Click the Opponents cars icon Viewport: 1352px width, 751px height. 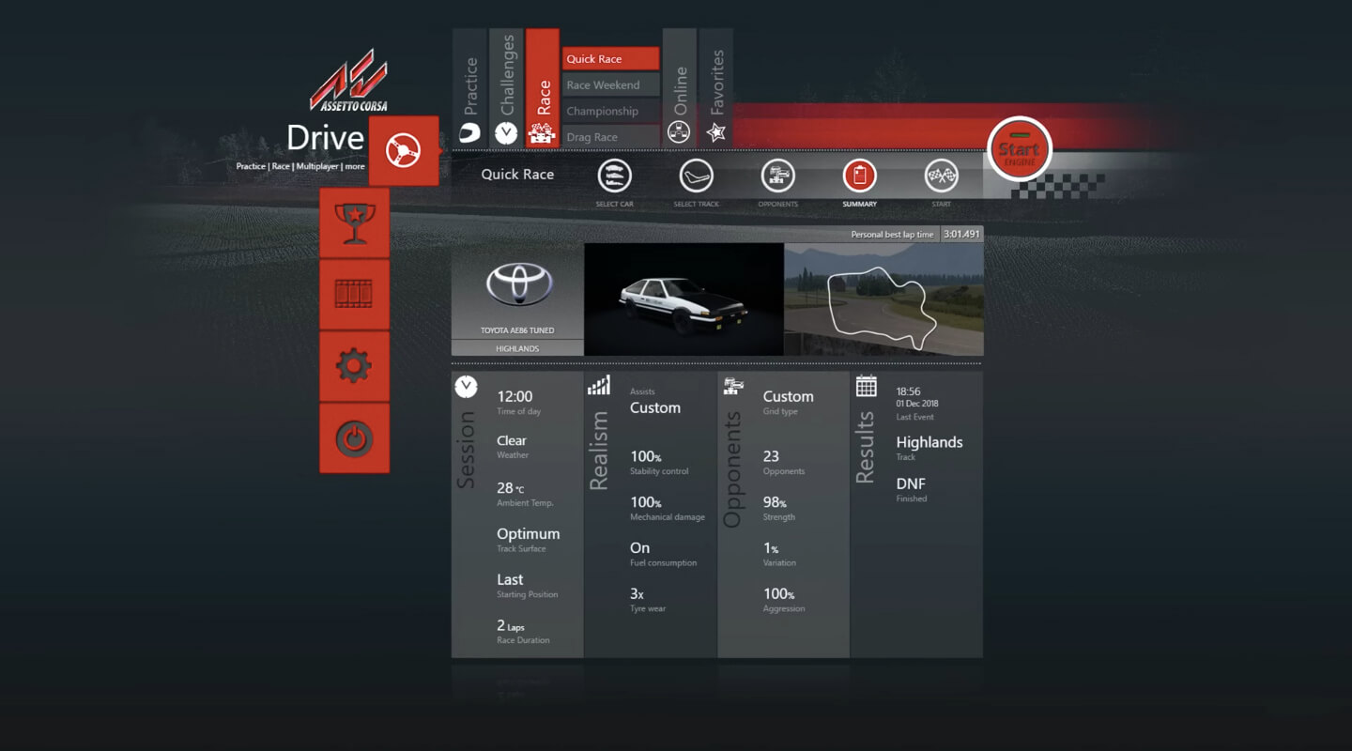tap(733, 385)
